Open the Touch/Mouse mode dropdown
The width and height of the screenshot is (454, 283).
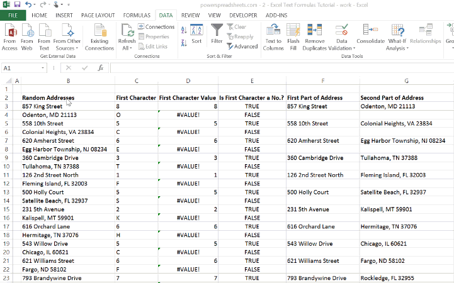point(62,4)
